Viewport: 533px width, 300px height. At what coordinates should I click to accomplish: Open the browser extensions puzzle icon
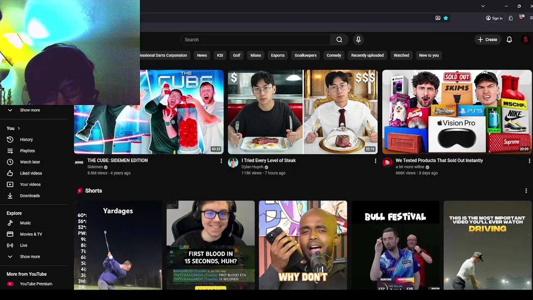(511, 18)
